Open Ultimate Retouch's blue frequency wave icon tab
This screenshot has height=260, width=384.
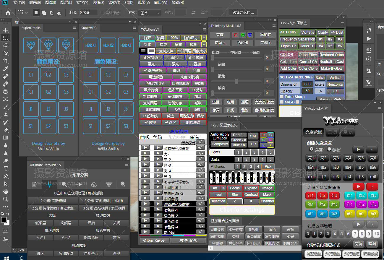pyautogui.click(x=49, y=184)
